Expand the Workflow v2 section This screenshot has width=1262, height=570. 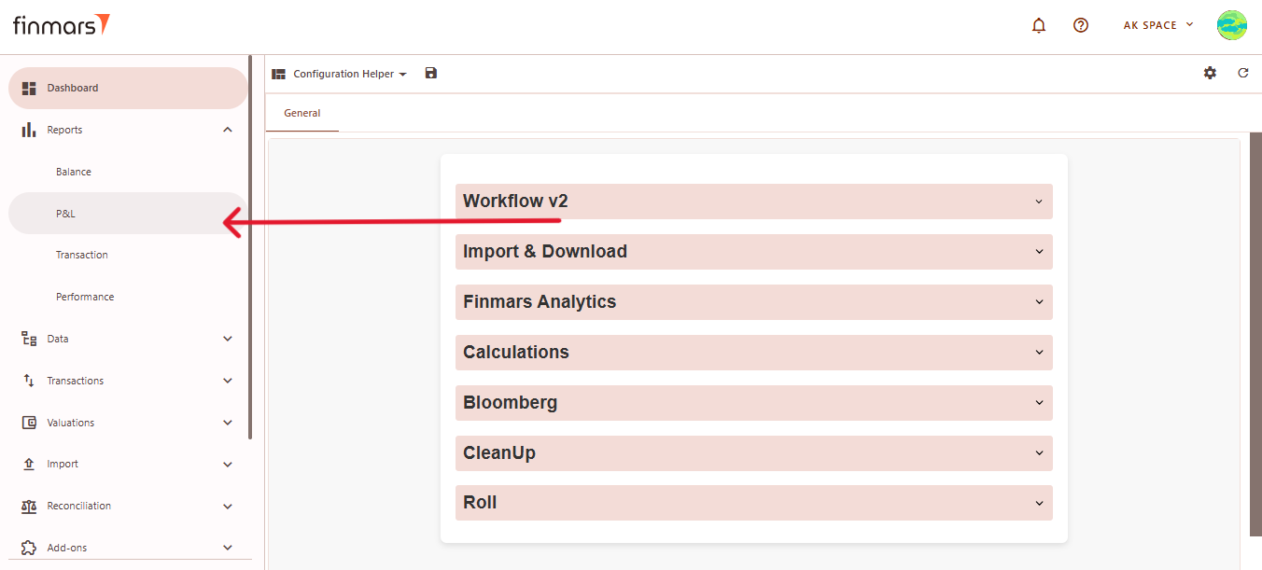tap(753, 202)
